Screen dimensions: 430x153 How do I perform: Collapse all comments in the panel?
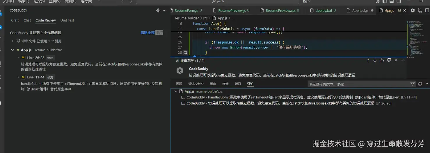click(420, 84)
